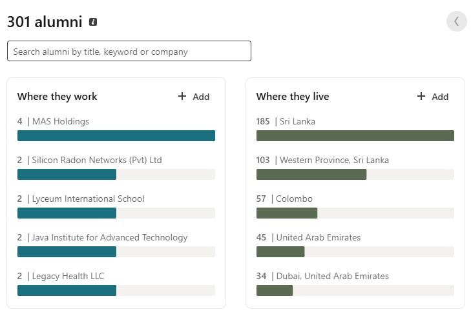This screenshot has width=471, height=312.
Task: Click the info icon beside 301 alumni
Action: 93,22
